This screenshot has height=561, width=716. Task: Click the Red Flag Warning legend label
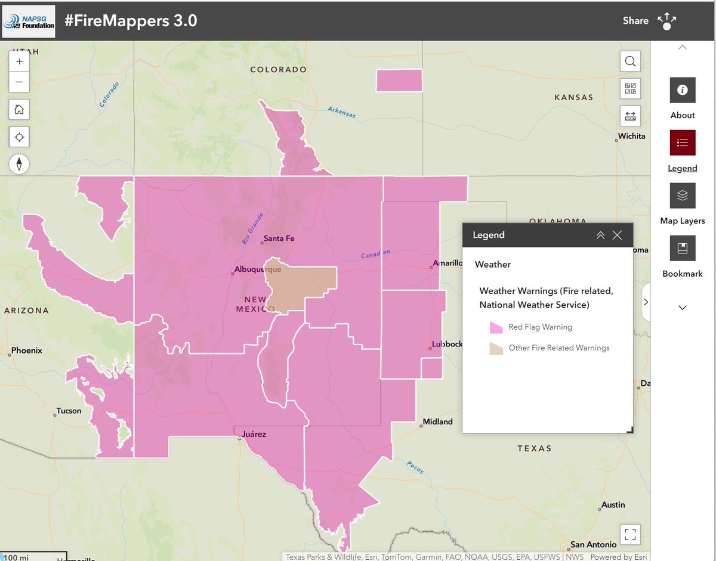tap(540, 327)
